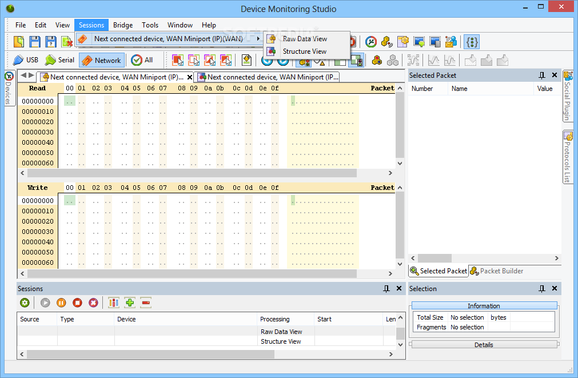Toggle the Serial device filter
The height and width of the screenshot is (378, 578).
pos(59,60)
